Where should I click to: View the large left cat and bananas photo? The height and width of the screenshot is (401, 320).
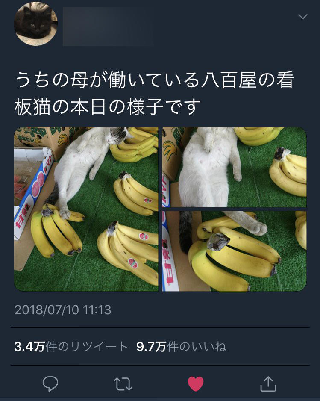(x=86, y=209)
